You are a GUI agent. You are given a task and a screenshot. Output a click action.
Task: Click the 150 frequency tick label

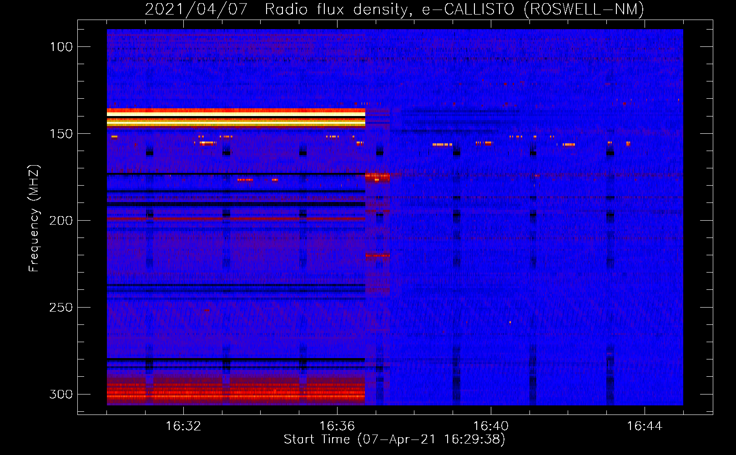click(x=61, y=134)
